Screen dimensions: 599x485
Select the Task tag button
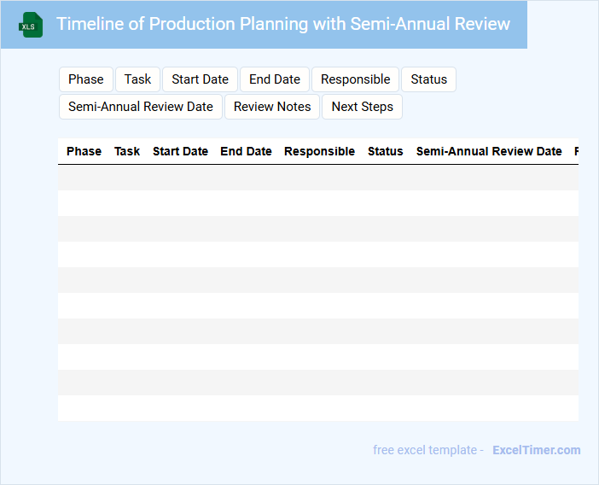pos(137,79)
